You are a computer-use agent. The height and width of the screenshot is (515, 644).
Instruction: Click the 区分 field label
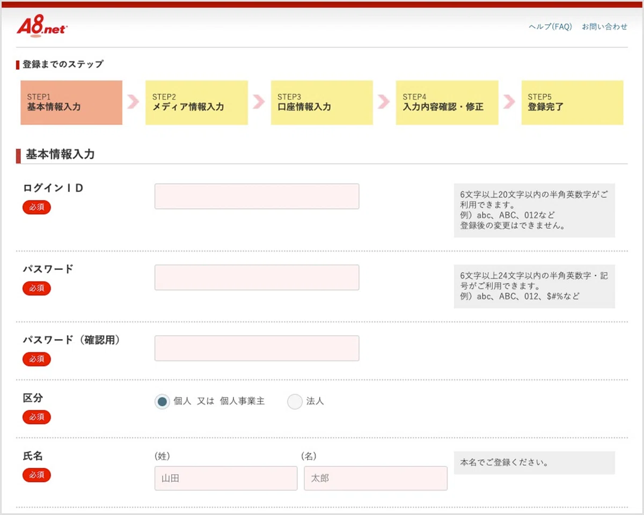(33, 398)
